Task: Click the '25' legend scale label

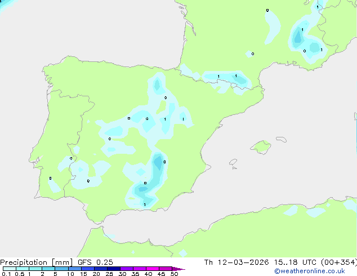Action: pos(109,274)
